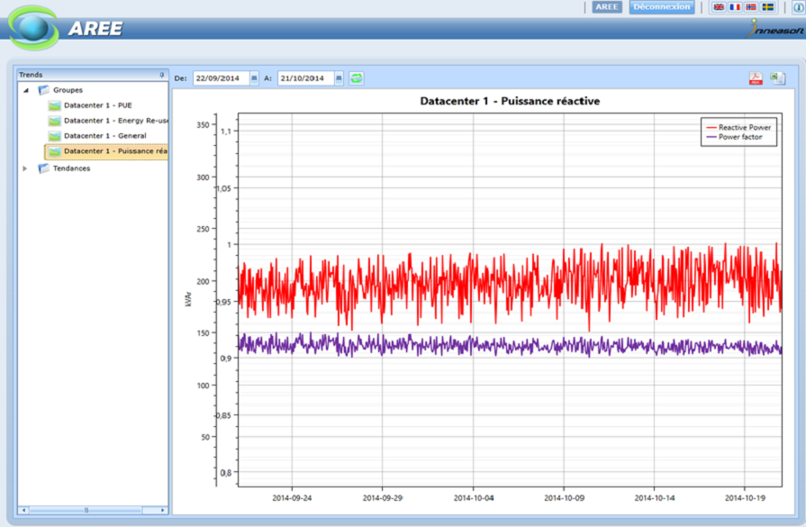Click Power factor legend entry
This screenshot has height=527, width=806.
pyautogui.click(x=735, y=137)
